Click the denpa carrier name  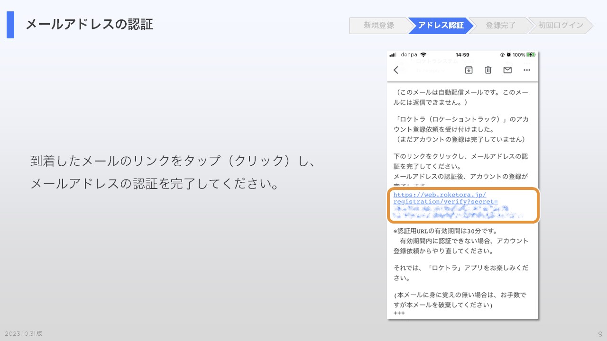[x=409, y=55]
